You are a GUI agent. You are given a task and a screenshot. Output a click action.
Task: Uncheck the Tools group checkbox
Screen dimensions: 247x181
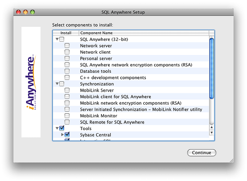click(62, 128)
